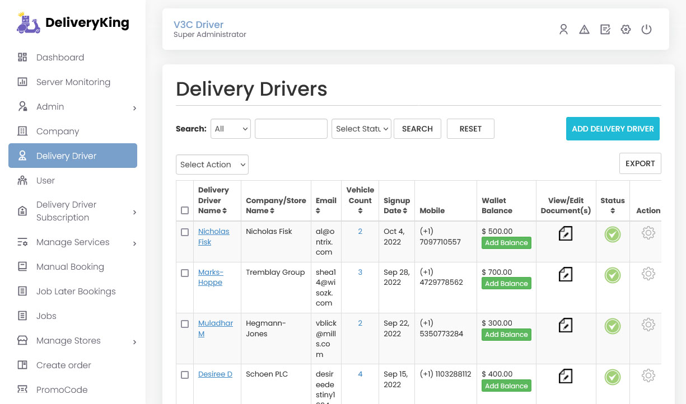Click the EXPORT button
The width and height of the screenshot is (686, 404).
[x=640, y=163]
